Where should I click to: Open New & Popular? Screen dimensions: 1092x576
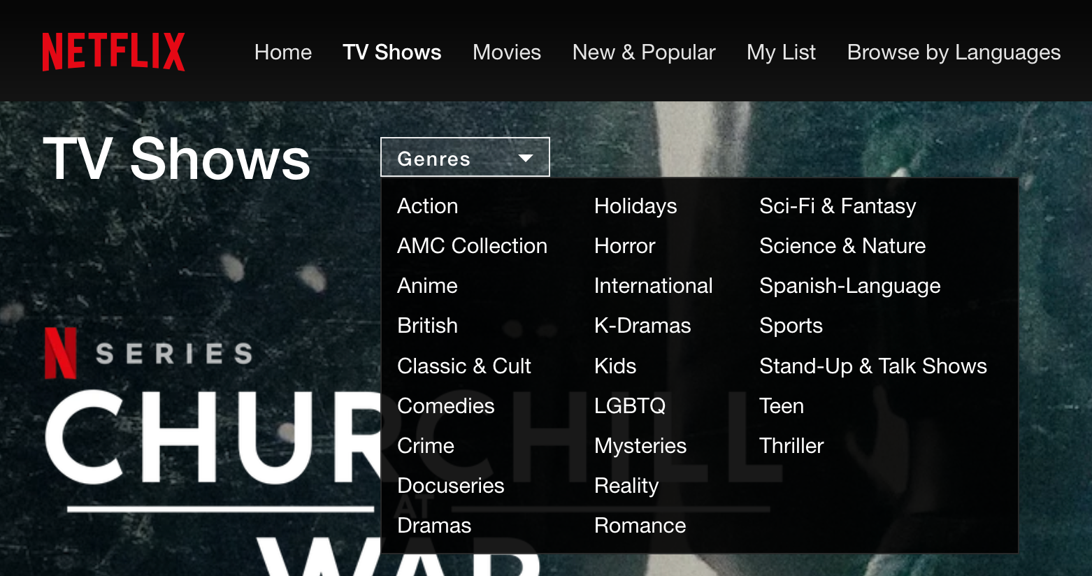coord(643,52)
